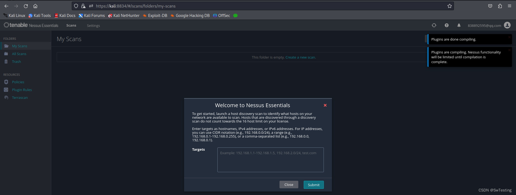Click the Close button in Welcome dialog
Image resolution: width=516 pixels, height=195 pixels.
tap(289, 185)
